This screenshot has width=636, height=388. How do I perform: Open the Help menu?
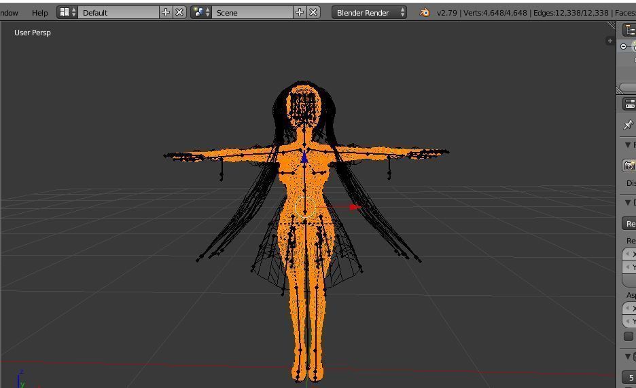tap(39, 13)
